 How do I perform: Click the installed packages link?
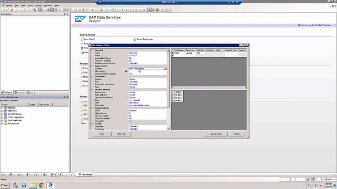tap(314, 25)
